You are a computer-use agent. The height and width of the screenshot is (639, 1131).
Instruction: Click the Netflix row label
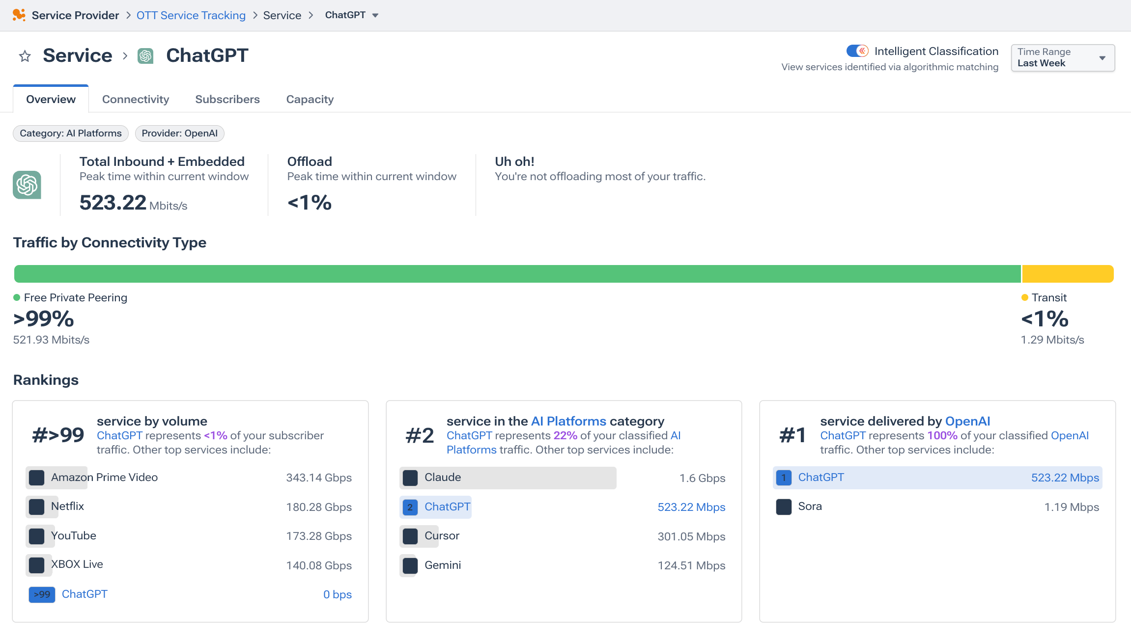[67, 506]
